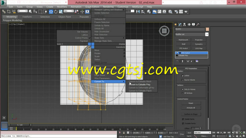Open the Select by Name tool
Screen dimensions: 246x138
click(x=35, y=11)
